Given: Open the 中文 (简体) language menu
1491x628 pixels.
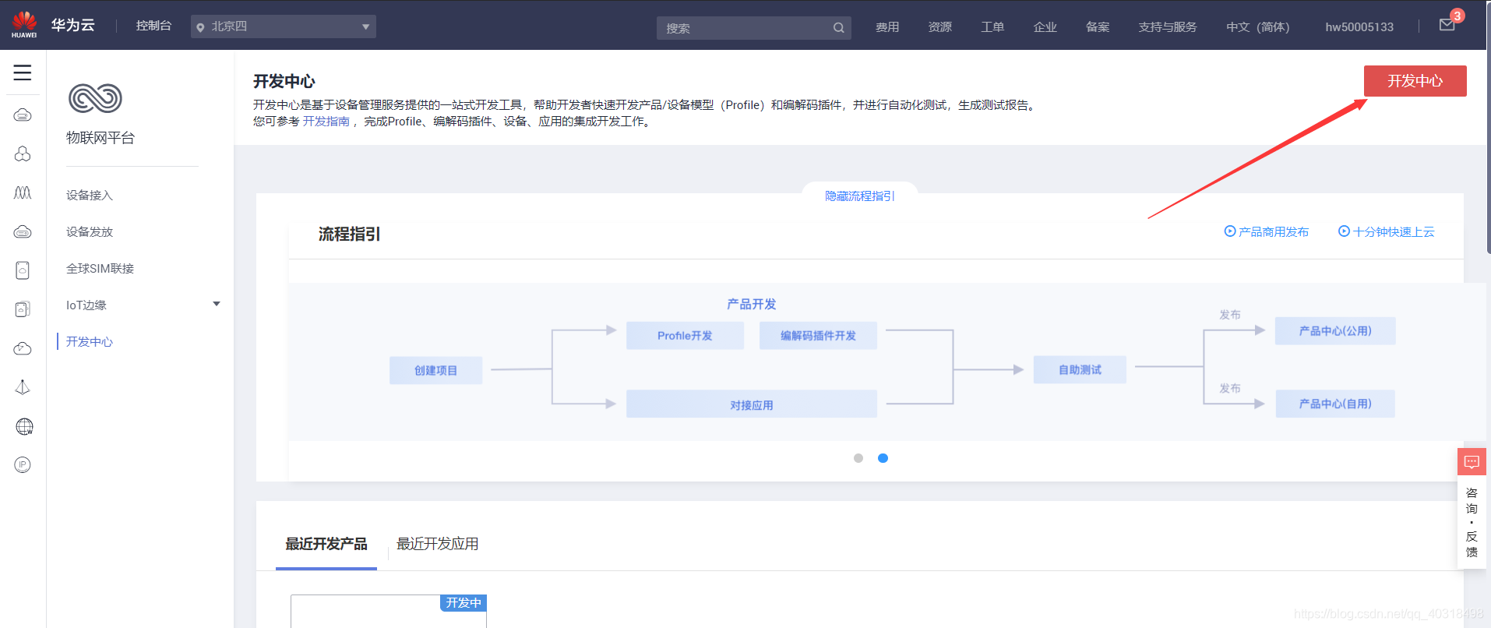Looking at the screenshot, I should (x=1258, y=27).
